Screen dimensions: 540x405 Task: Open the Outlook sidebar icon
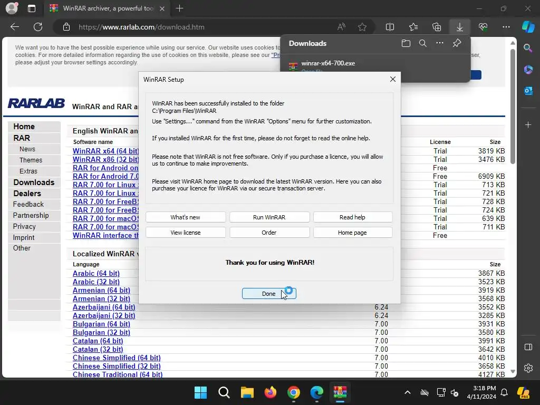[x=528, y=91]
